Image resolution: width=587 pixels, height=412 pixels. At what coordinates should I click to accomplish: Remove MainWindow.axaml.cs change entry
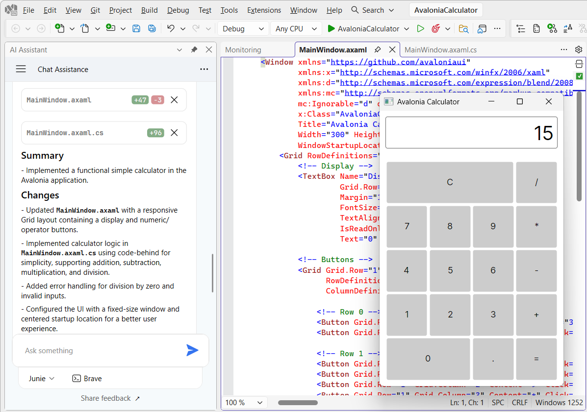[x=174, y=133]
